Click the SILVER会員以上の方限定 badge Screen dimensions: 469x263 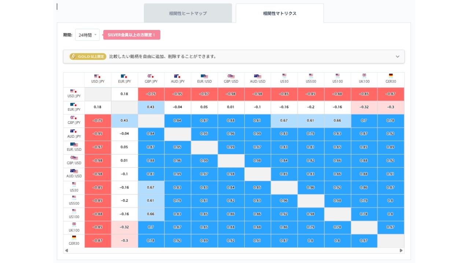(x=132, y=35)
